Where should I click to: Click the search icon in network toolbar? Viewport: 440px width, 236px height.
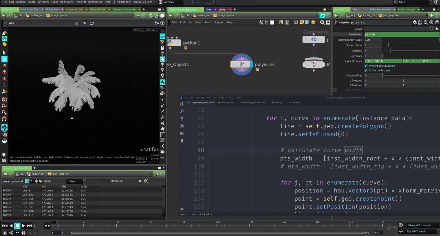pos(322,23)
